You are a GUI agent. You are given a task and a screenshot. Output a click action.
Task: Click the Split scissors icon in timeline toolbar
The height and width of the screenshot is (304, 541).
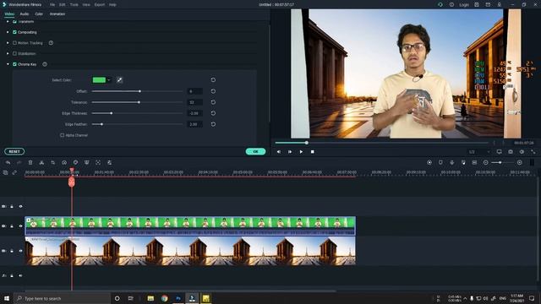41,162
